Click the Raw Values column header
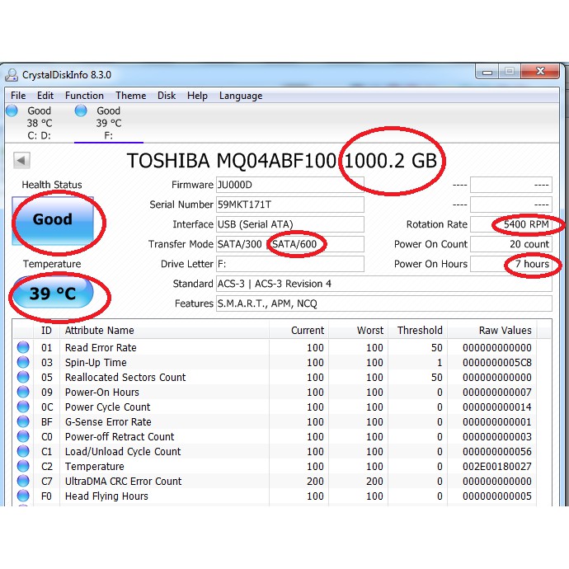Screen dimensions: 569x569 click(x=505, y=330)
